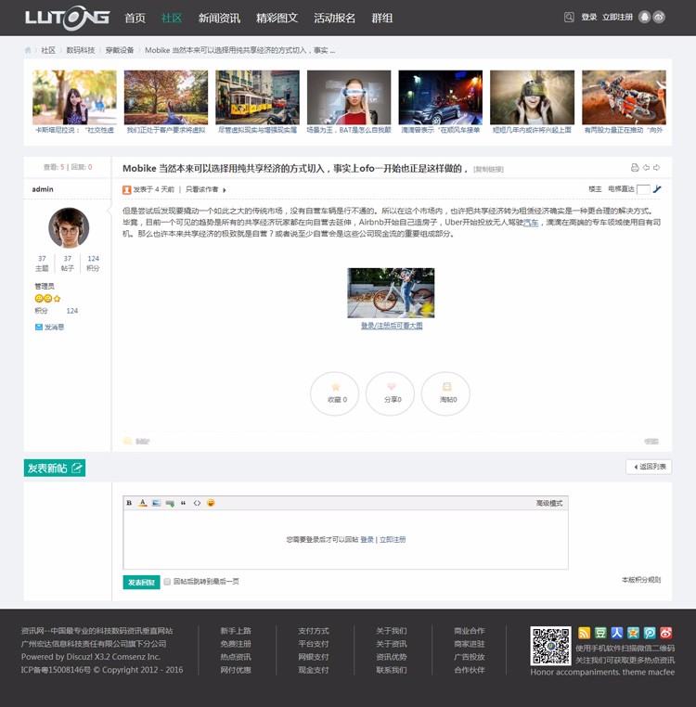Open the Tencent Weibo footer icon
Screen dimensions: 696x707
click(x=650, y=633)
